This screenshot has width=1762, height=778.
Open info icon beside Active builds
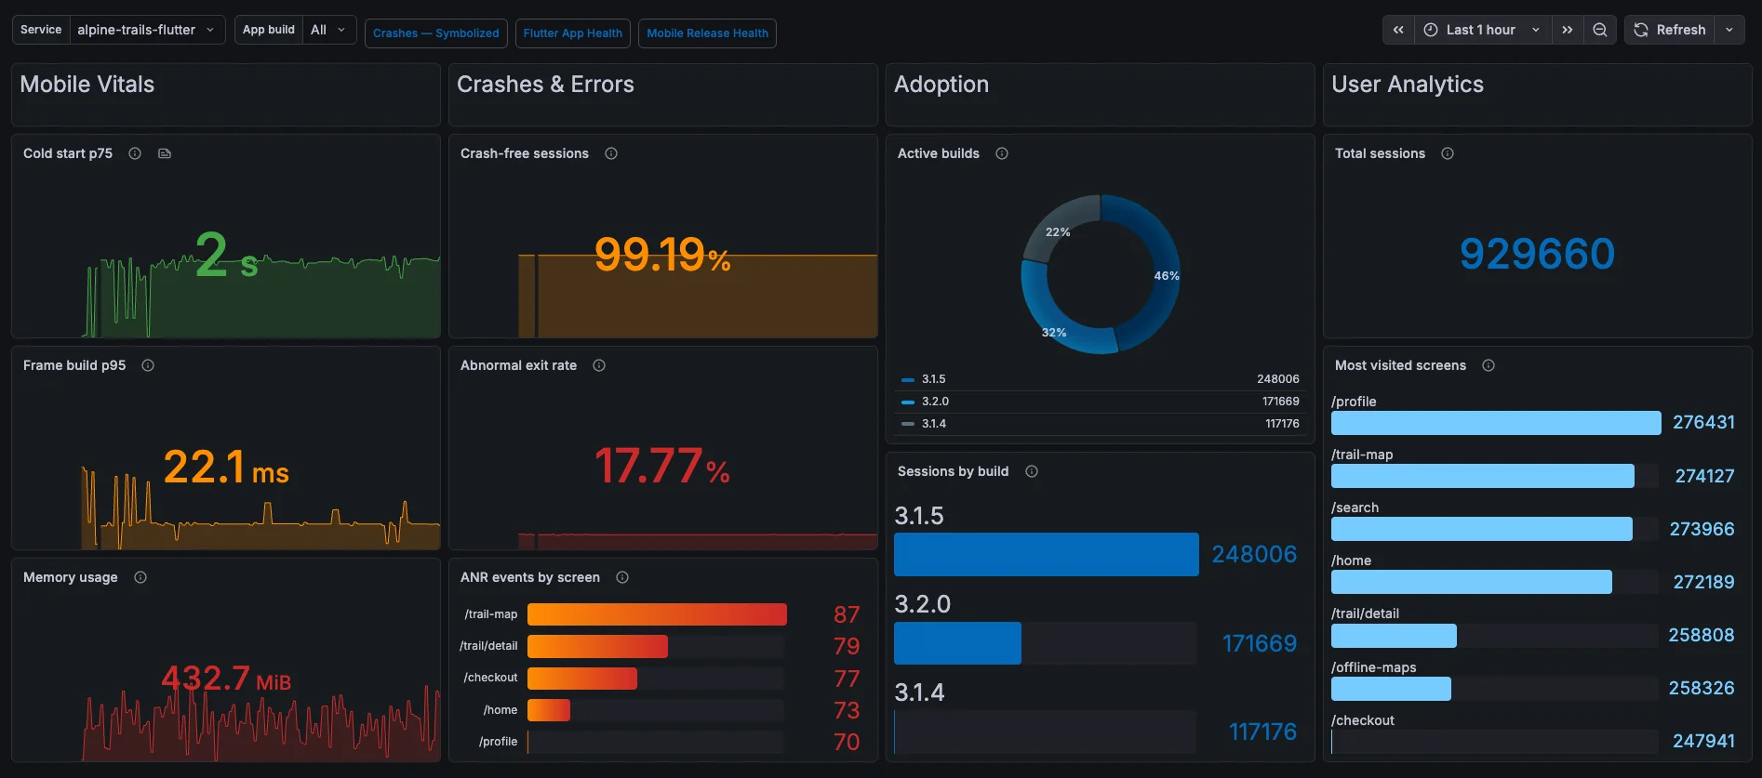coord(1002,153)
